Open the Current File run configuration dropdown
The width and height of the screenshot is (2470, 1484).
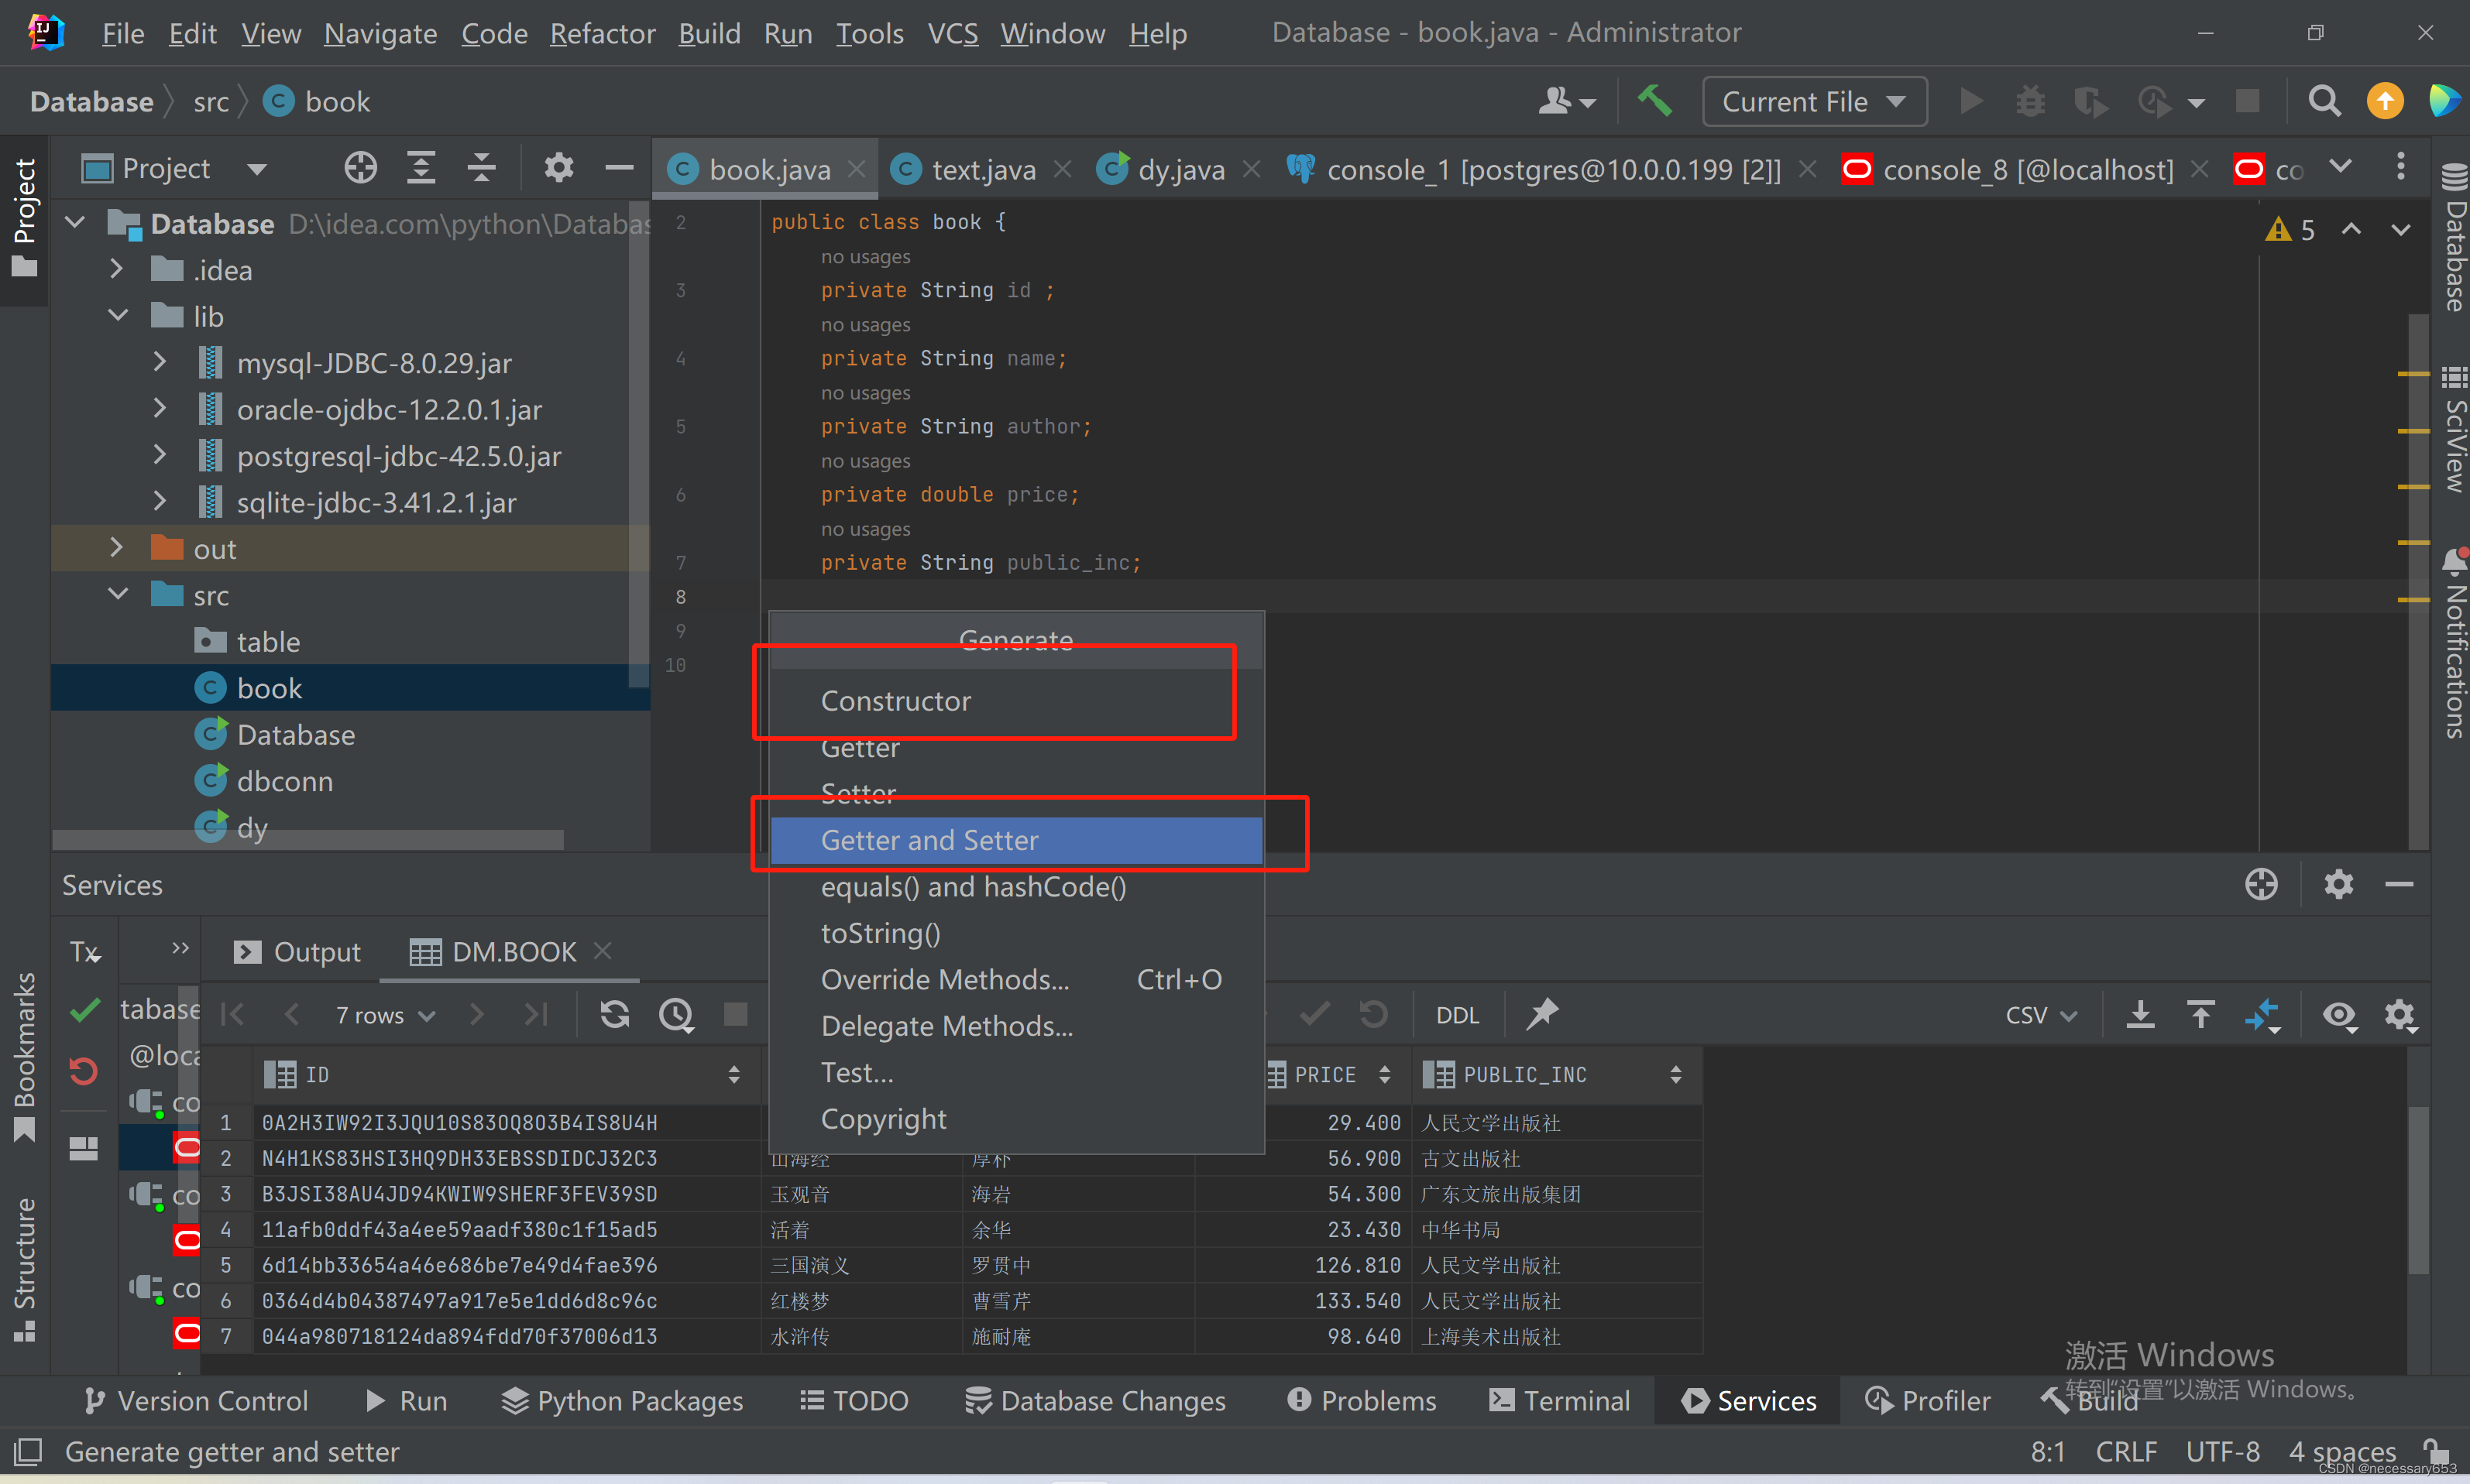(x=1815, y=100)
